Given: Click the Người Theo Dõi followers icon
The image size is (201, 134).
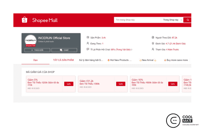Looking at the screenshot, I should (153, 38).
